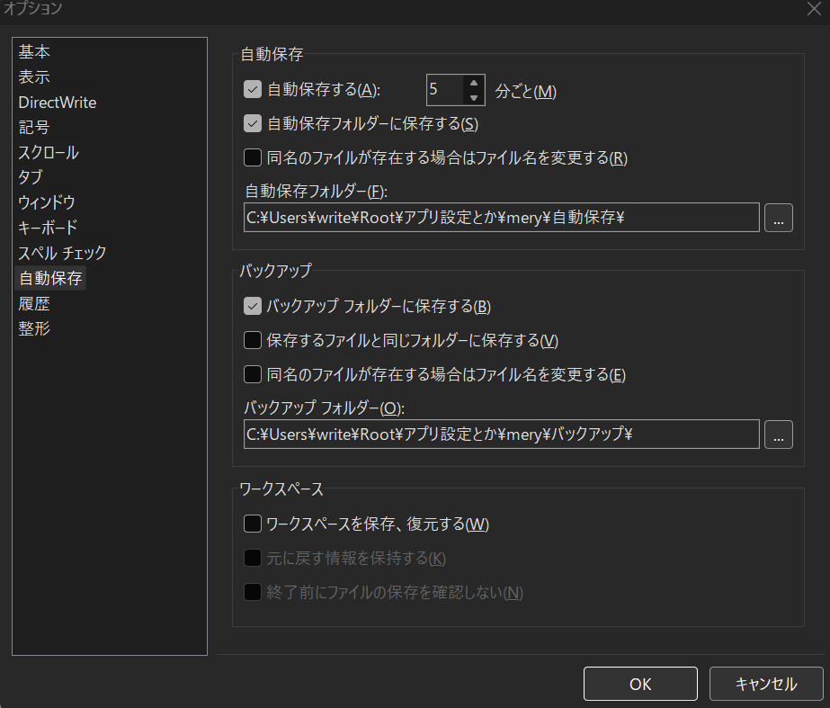Screen dimensions: 830x708
Task: Enable rename option (R) under 自動保存
Action: pos(253,157)
